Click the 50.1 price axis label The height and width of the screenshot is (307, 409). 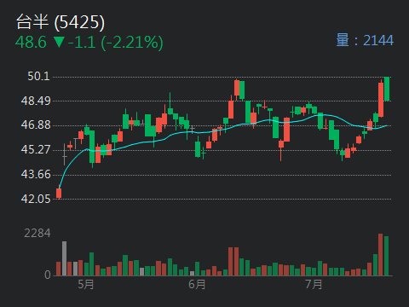coord(38,76)
